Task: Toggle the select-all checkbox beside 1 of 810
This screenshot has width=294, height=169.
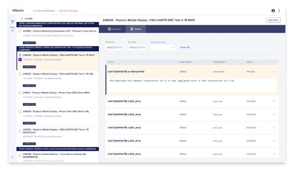Action: click(x=22, y=18)
